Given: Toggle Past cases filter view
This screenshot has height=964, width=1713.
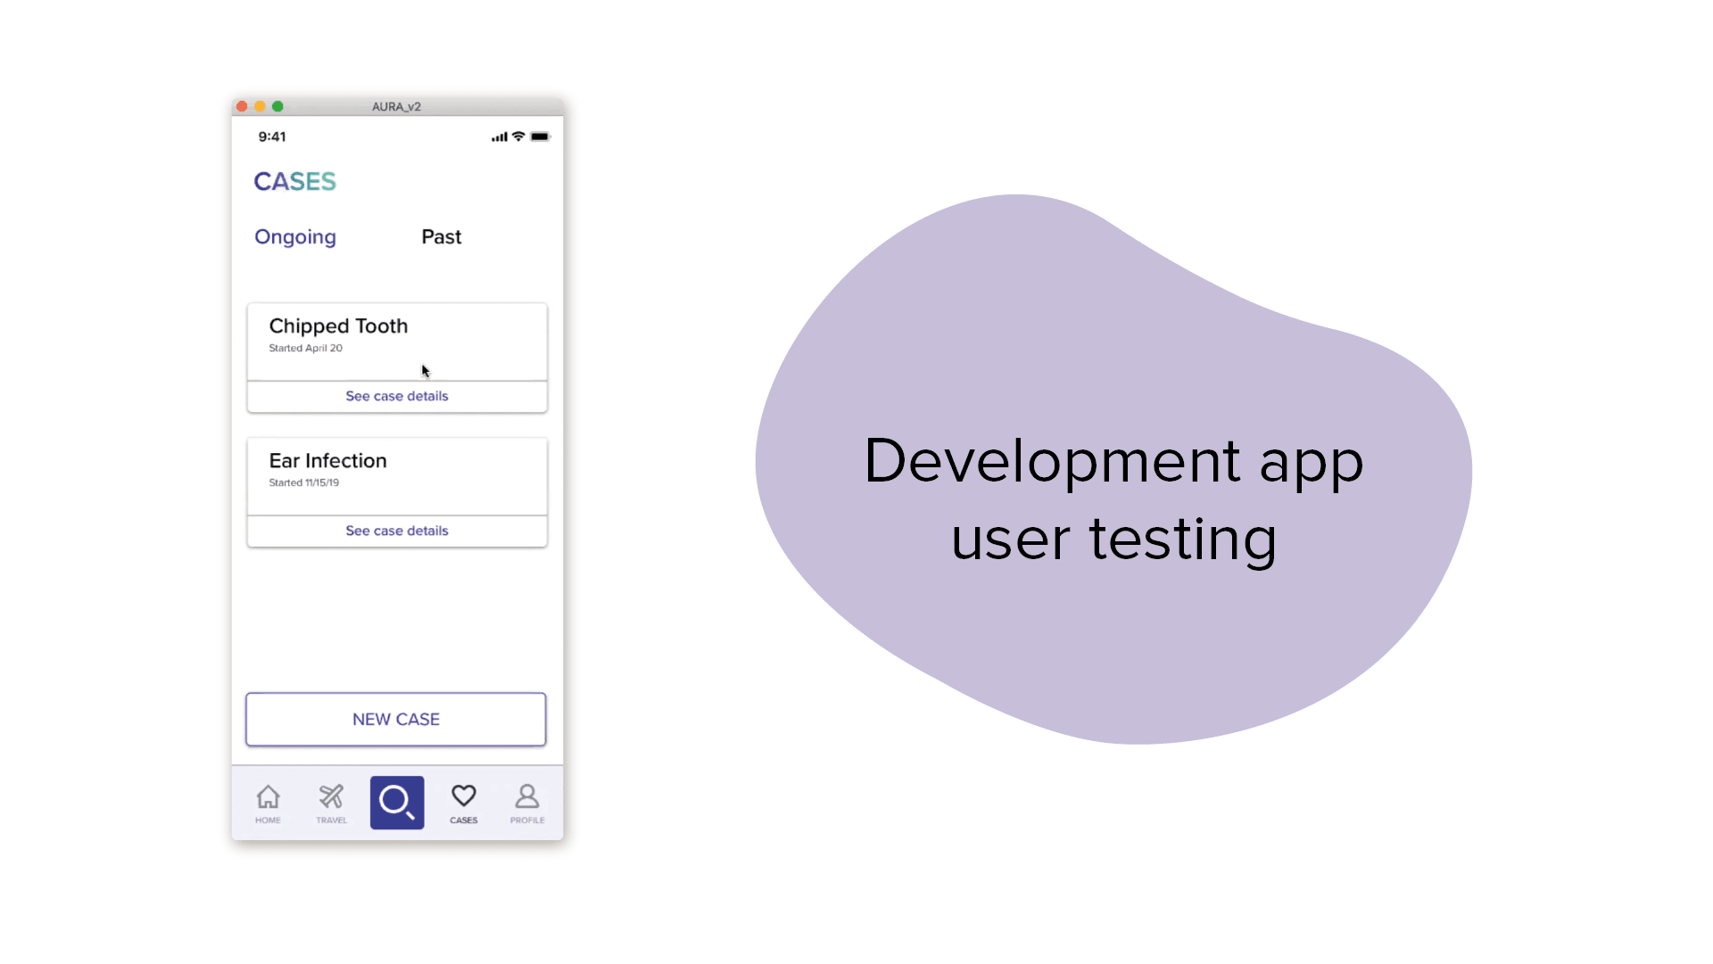Looking at the screenshot, I should (x=440, y=236).
